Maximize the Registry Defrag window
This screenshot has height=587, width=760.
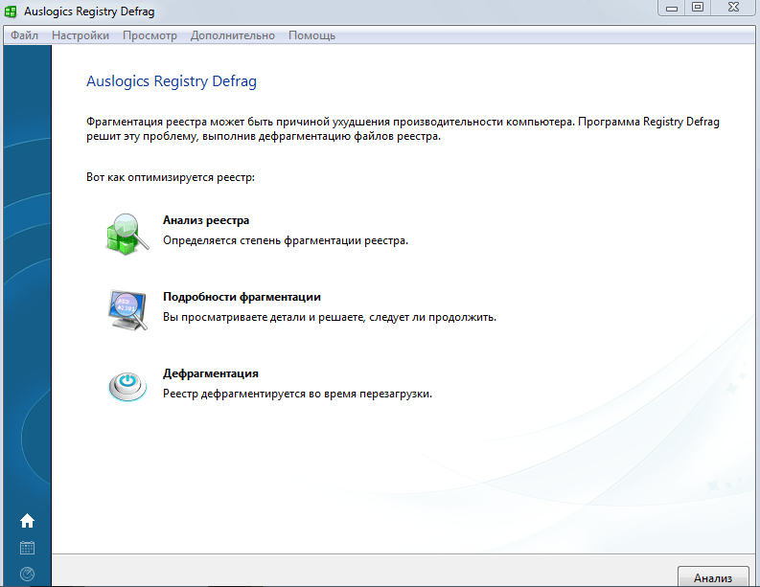[x=698, y=8]
